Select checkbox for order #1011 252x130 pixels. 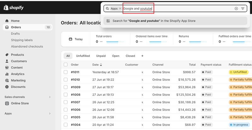(66, 72)
